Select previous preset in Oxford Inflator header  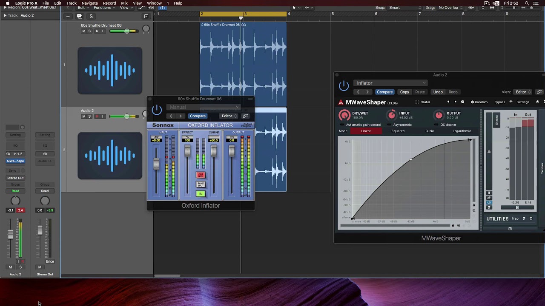(171, 116)
